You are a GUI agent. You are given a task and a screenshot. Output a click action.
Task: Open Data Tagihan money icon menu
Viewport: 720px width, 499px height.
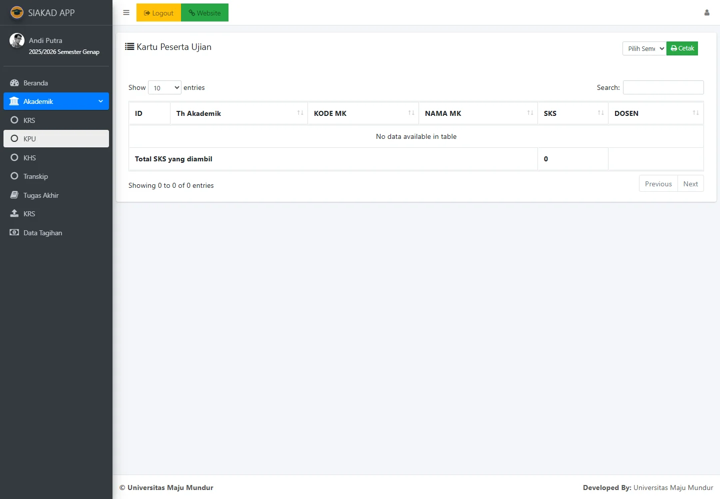[x=42, y=233]
